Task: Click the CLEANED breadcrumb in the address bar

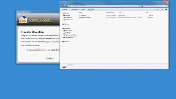Action: pos(83,6)
